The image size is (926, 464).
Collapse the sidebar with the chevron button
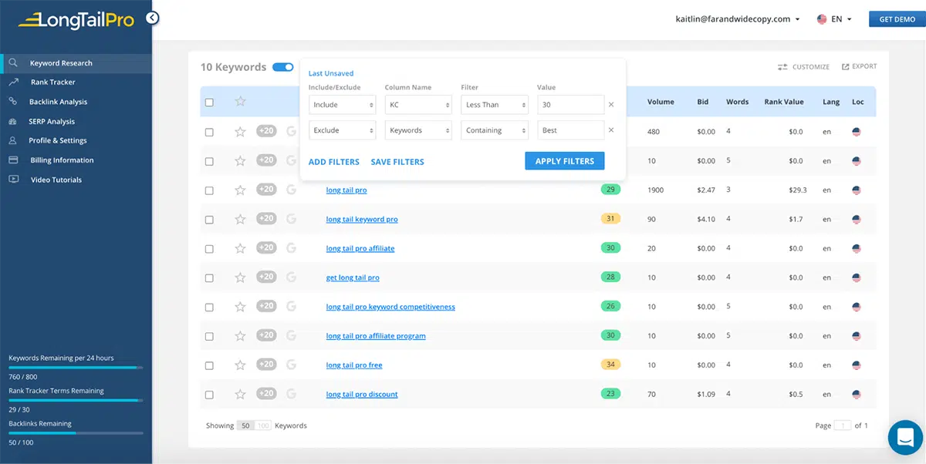pos(152,18)
